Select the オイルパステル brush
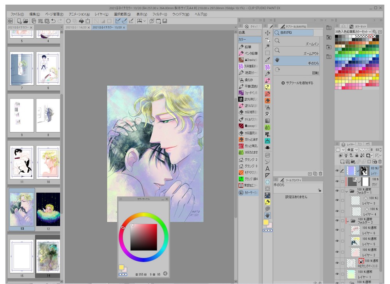390x284 pixels. click(248, 119)
